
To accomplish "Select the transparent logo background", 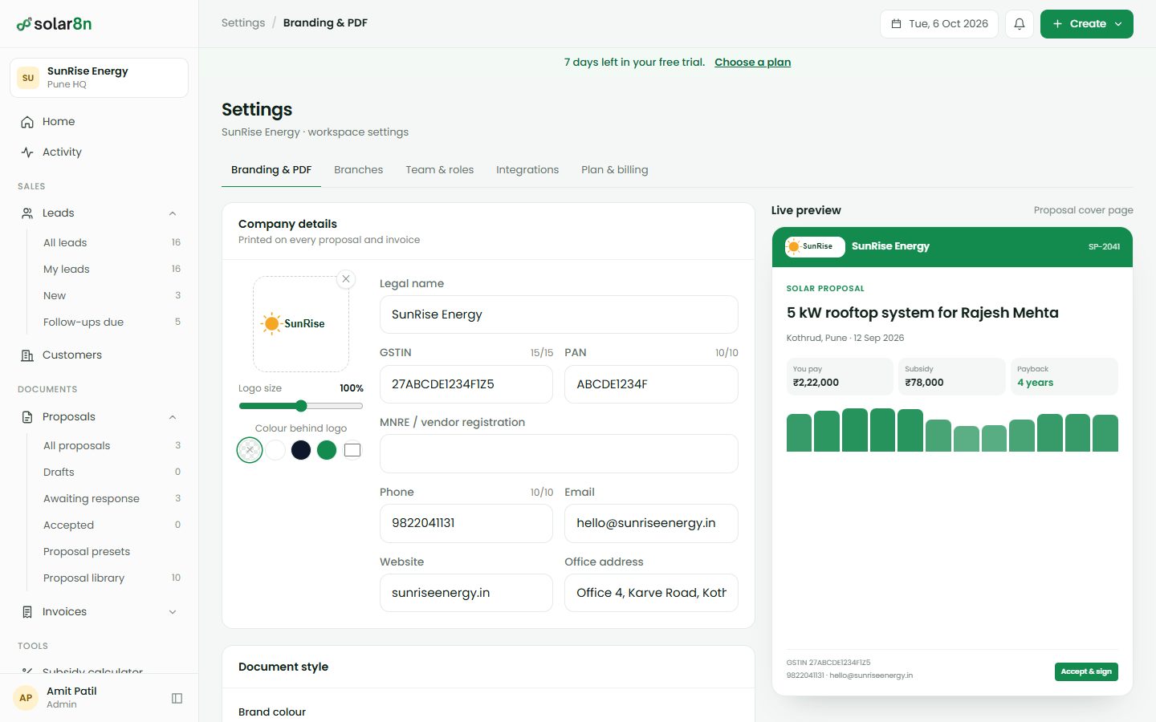I will click(250, 450).
